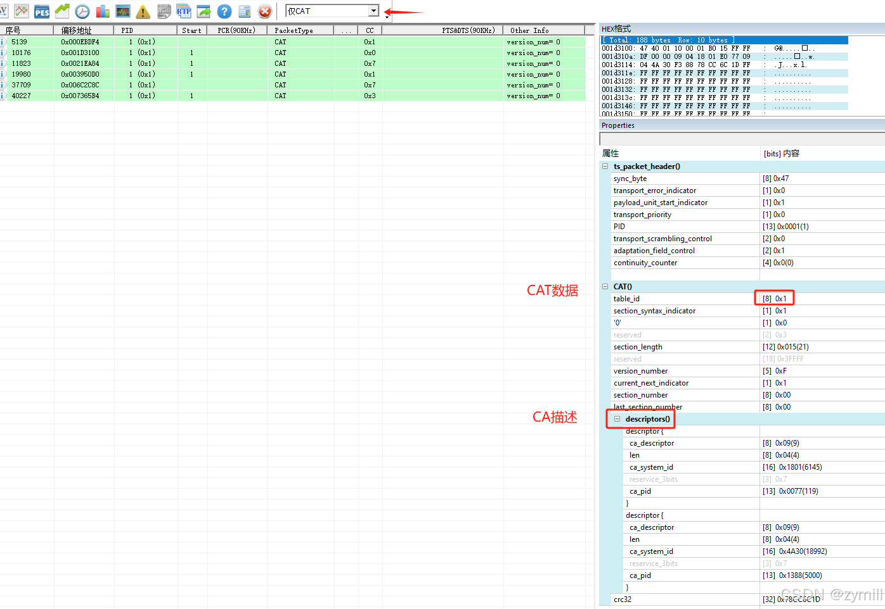Select packet row 19980

pyautogui.click(x=292, y=74)
